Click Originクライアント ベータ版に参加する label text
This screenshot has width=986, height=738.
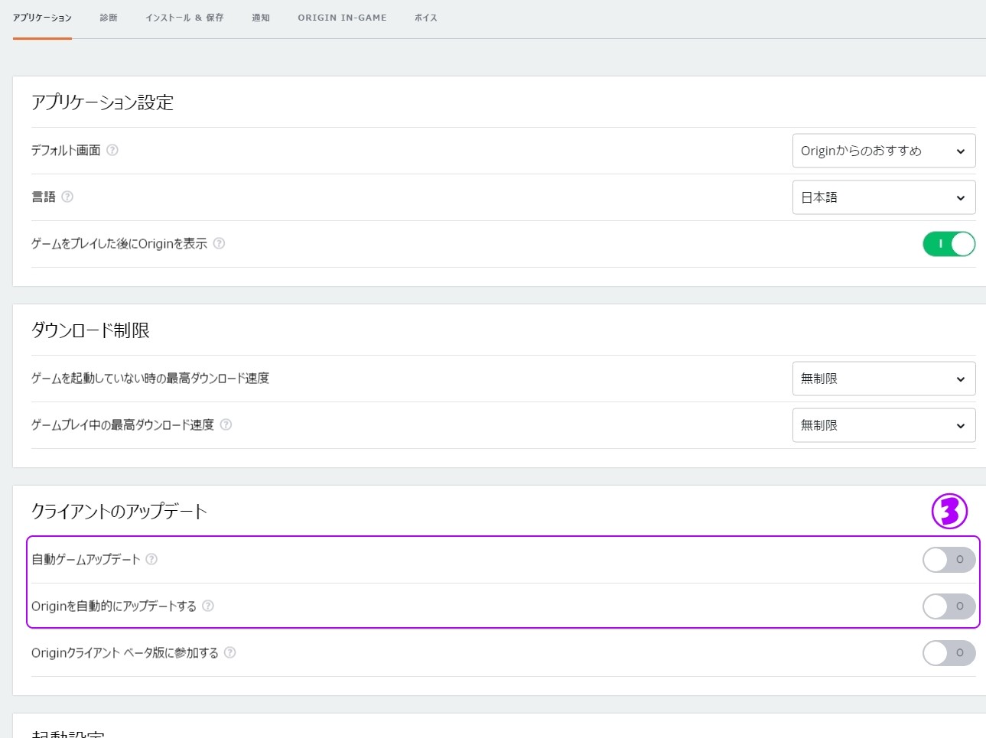click(x=125, y=652)
